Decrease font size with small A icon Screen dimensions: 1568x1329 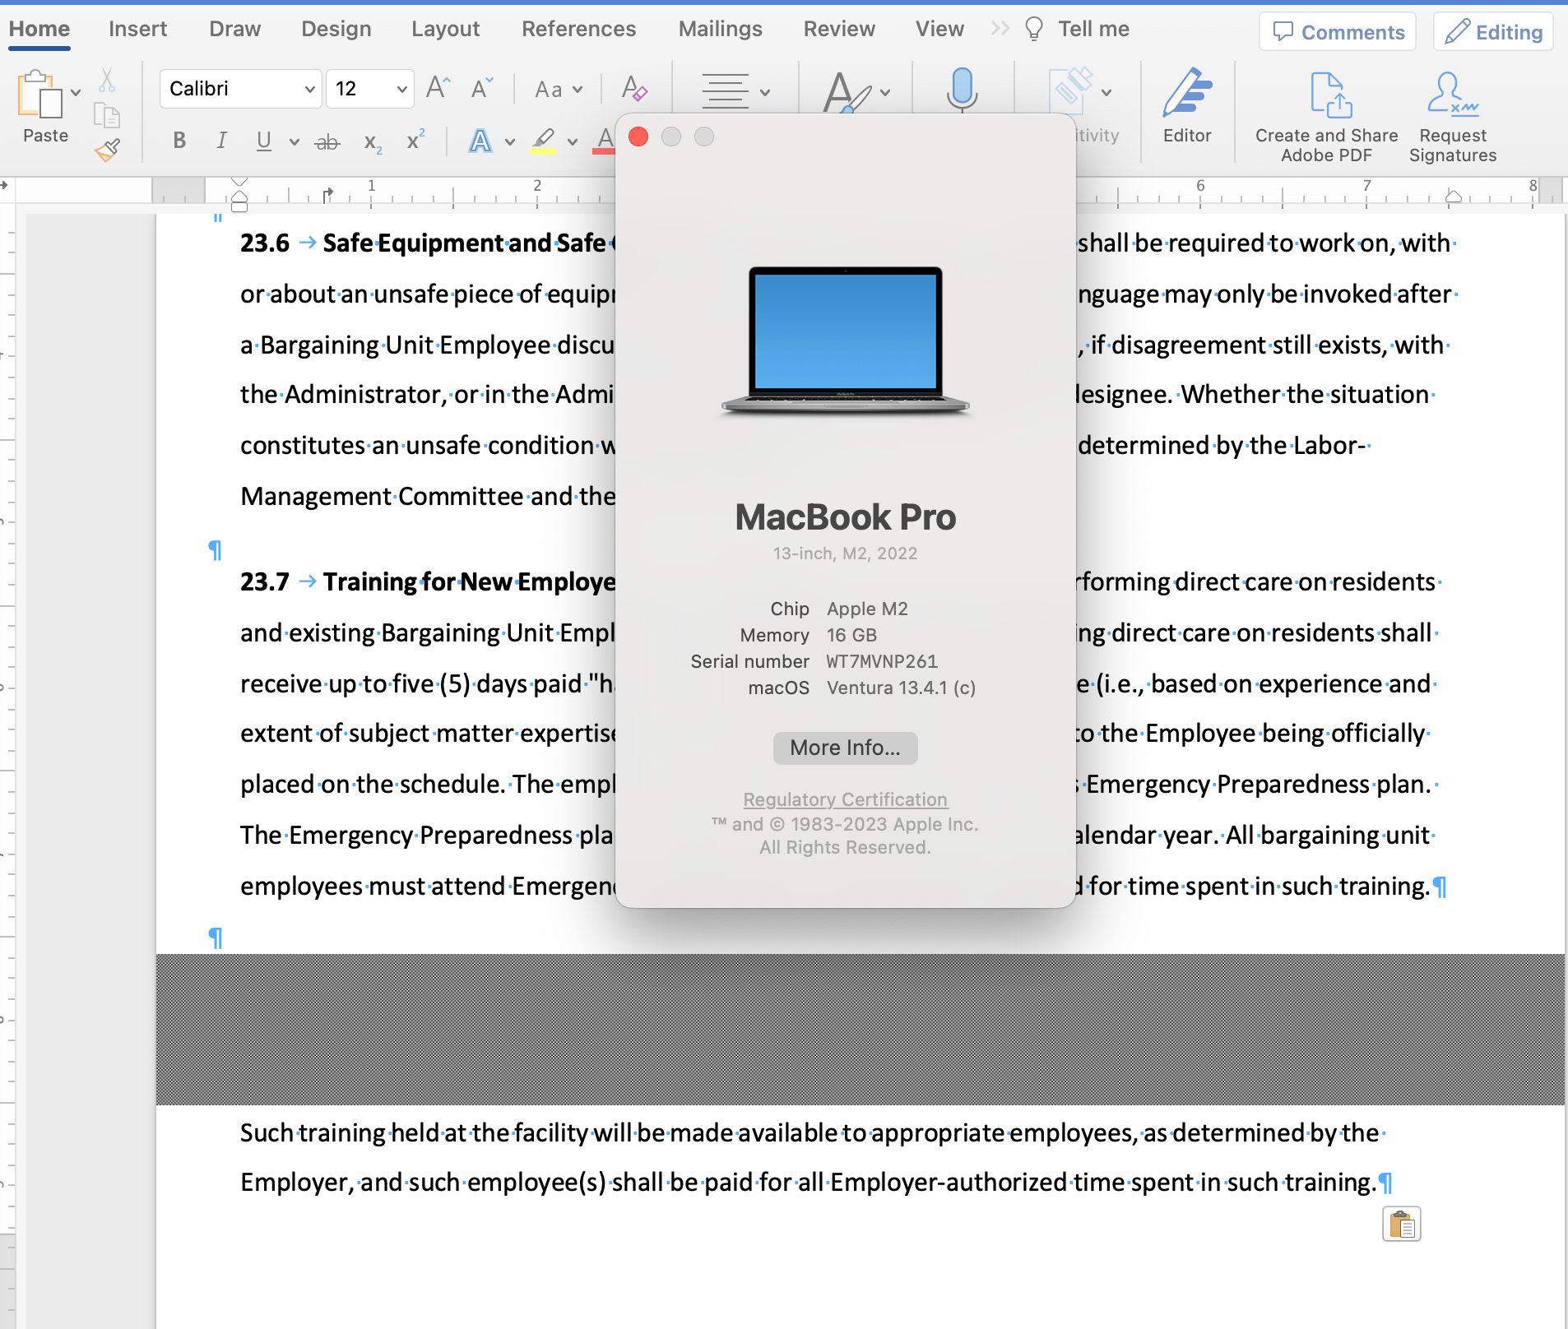[x=482, y=87]
